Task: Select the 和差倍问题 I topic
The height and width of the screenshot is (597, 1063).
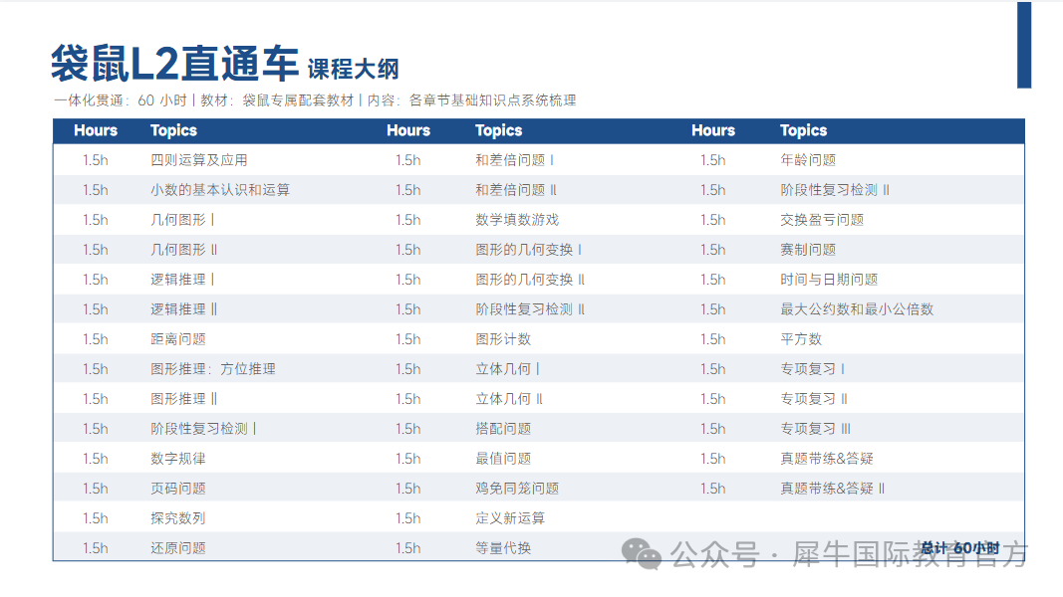Action: [514, 160]
